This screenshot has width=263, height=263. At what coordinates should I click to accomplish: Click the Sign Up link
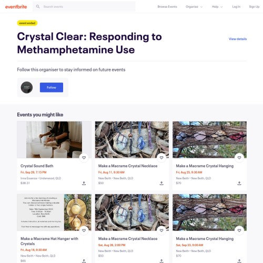(254, 7)
